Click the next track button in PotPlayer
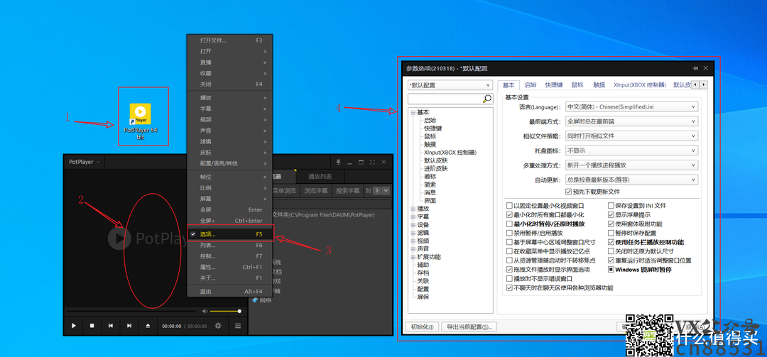This screenshot has height=357, width=767. 129,326
